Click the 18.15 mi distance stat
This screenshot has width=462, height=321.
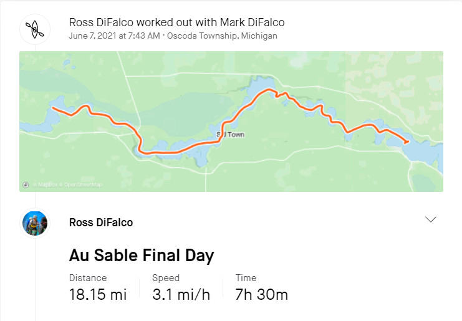pyautogui.click(x=98, y=294)
